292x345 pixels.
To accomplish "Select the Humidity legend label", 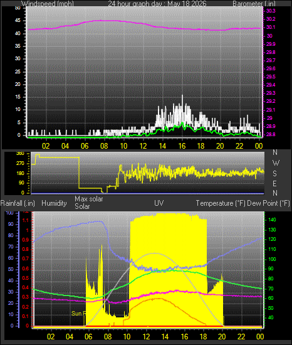I will (54, 203).
